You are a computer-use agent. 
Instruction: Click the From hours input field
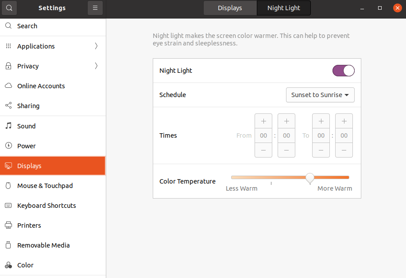[x=263, y=135]
